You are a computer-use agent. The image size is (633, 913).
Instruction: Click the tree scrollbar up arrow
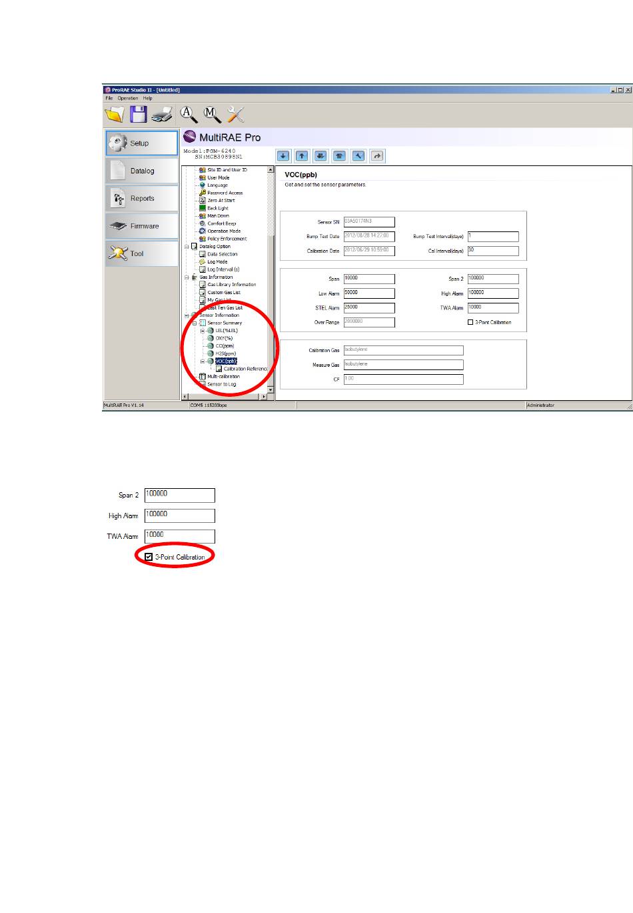(271, 170)
